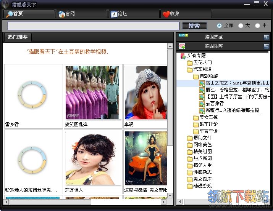Open the 五花八门 folder
The width and height of the screenshot is (273, 211).
202,62
